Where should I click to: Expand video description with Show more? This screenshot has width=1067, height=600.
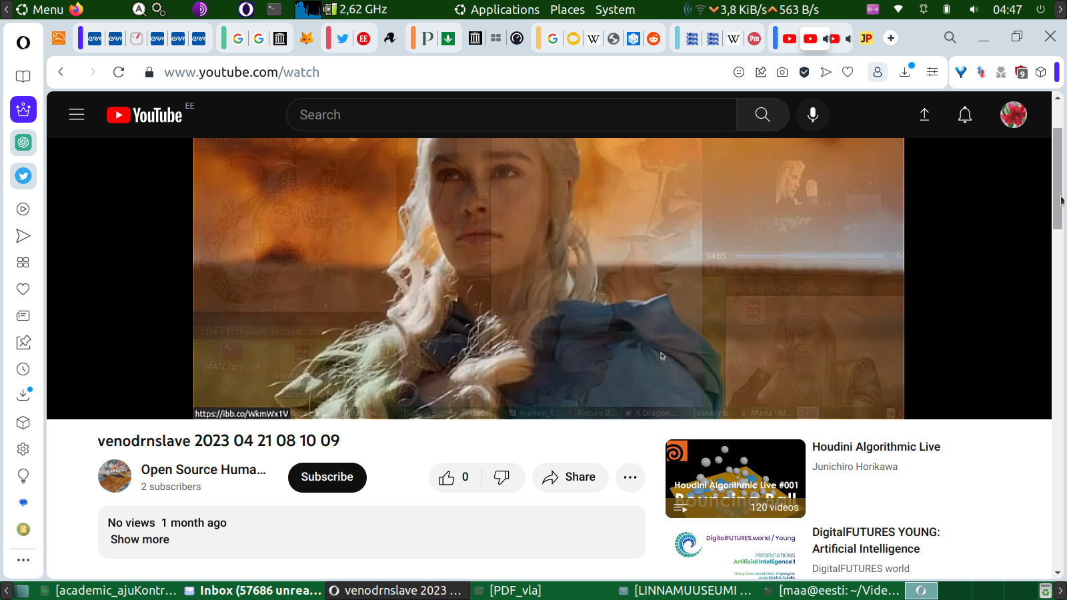click(140, 539)
